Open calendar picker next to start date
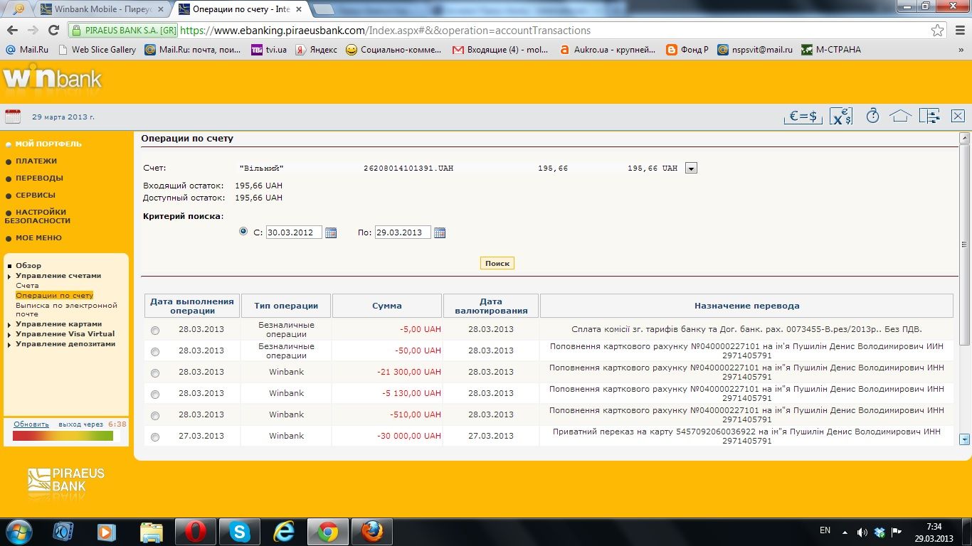Image resolution: width=972 pixels, height=546 pixels. point(331,232)
